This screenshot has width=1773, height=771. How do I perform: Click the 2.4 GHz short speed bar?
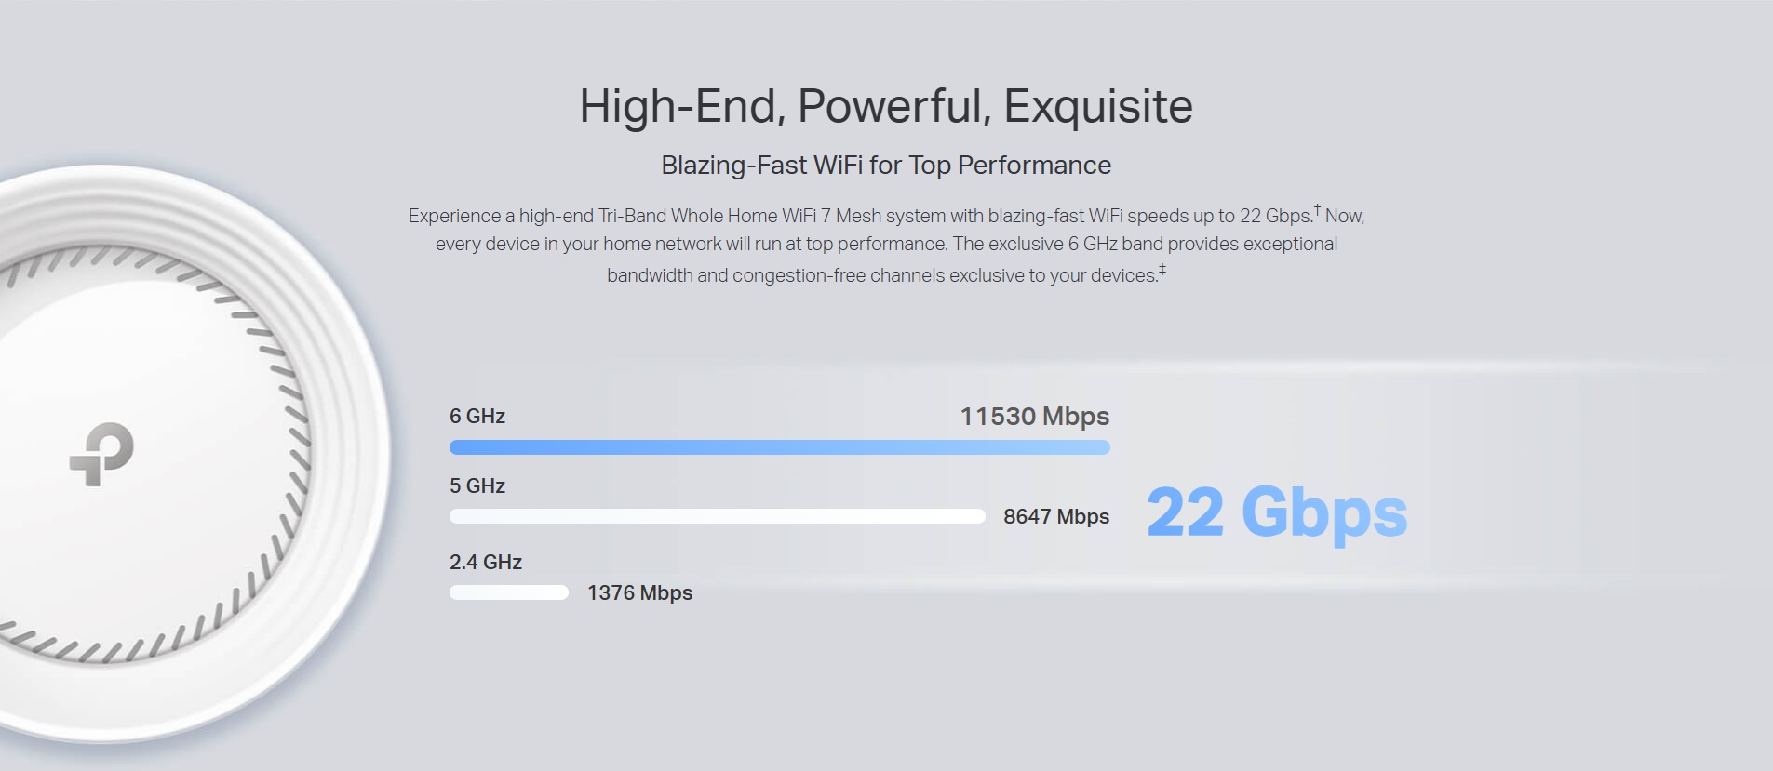[509, 592]
